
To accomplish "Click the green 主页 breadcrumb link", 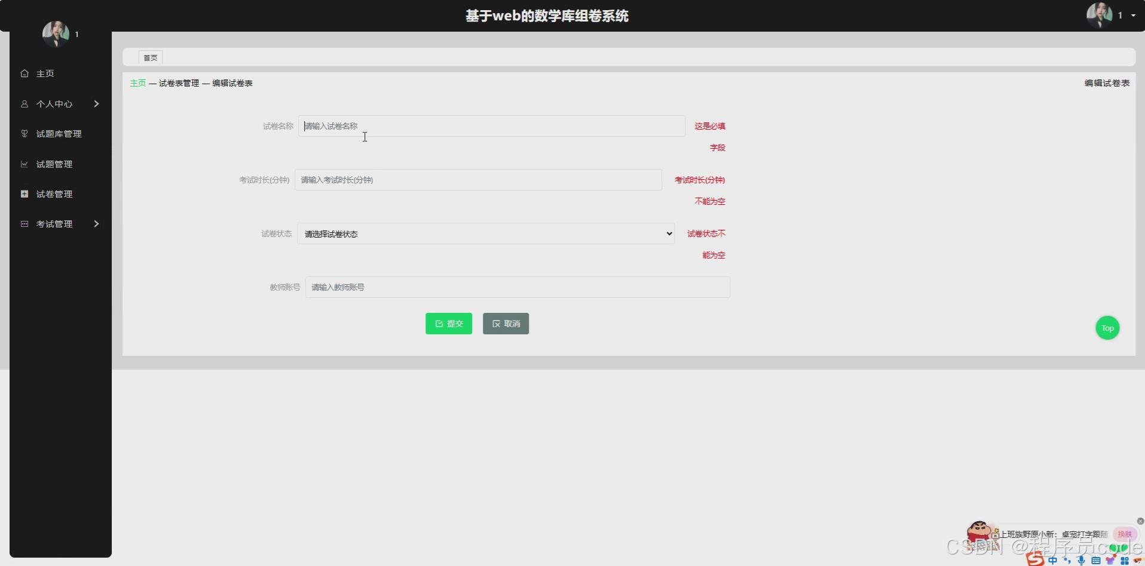I will (x=138, y=83).
